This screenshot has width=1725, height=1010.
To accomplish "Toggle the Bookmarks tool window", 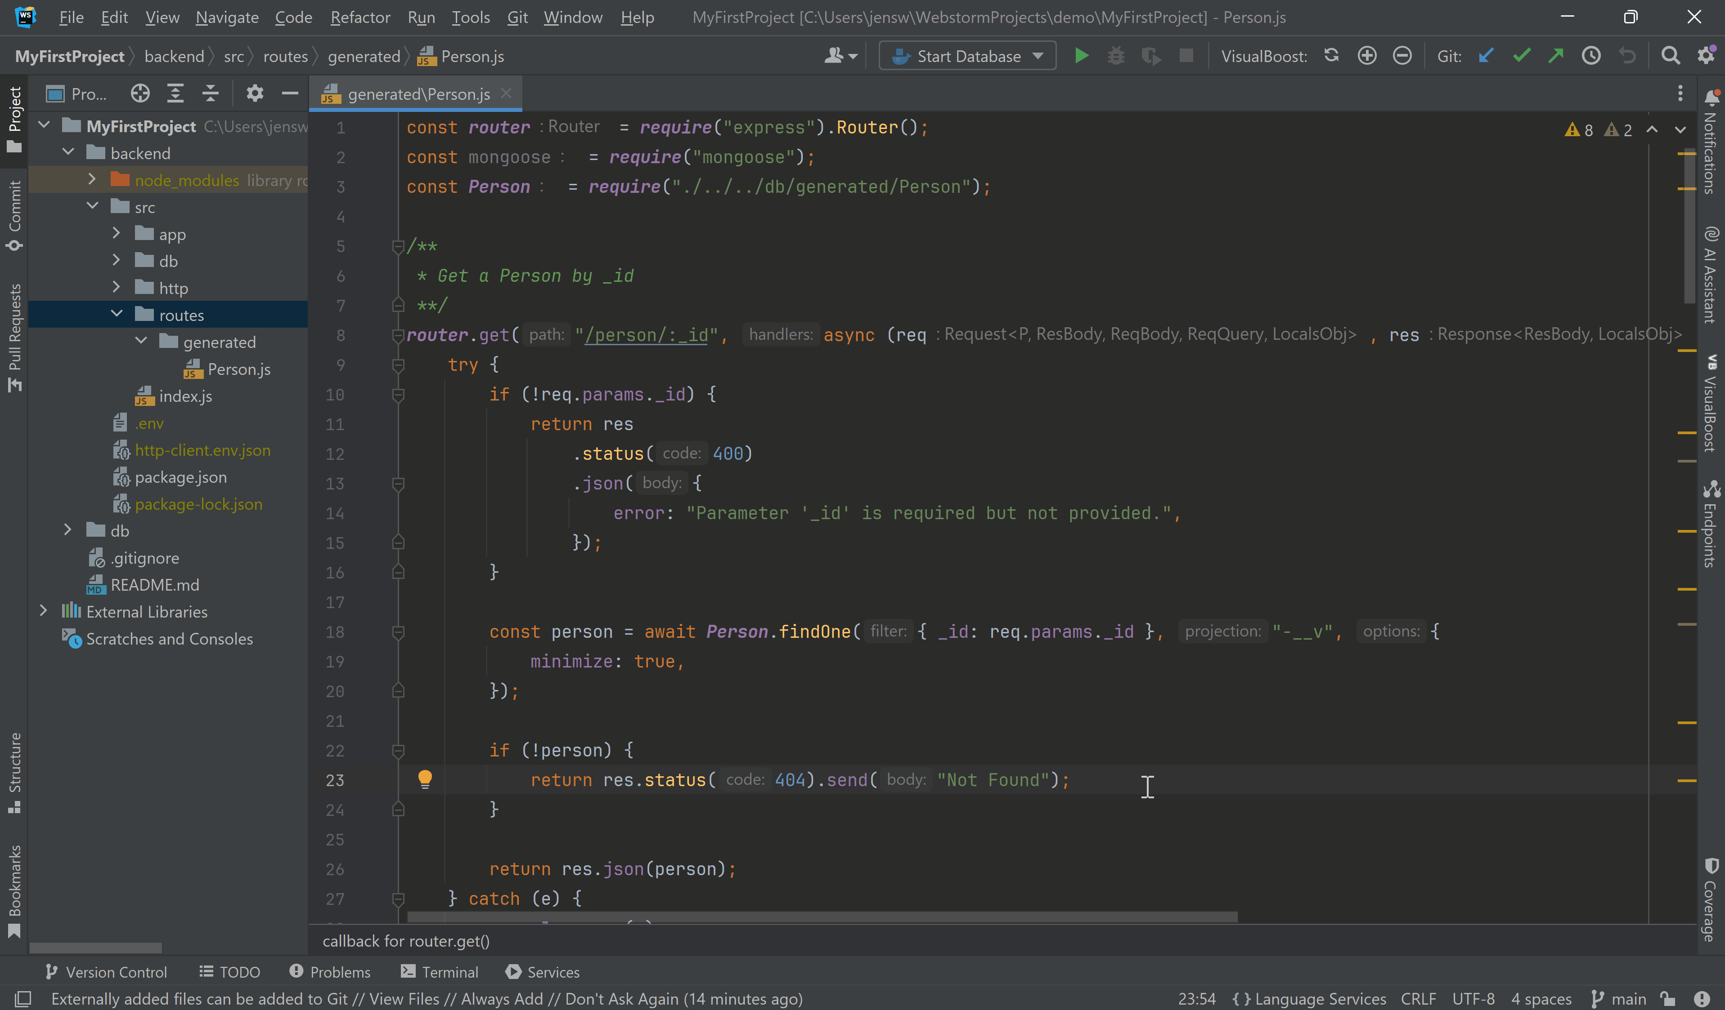I will pos(14,890).
